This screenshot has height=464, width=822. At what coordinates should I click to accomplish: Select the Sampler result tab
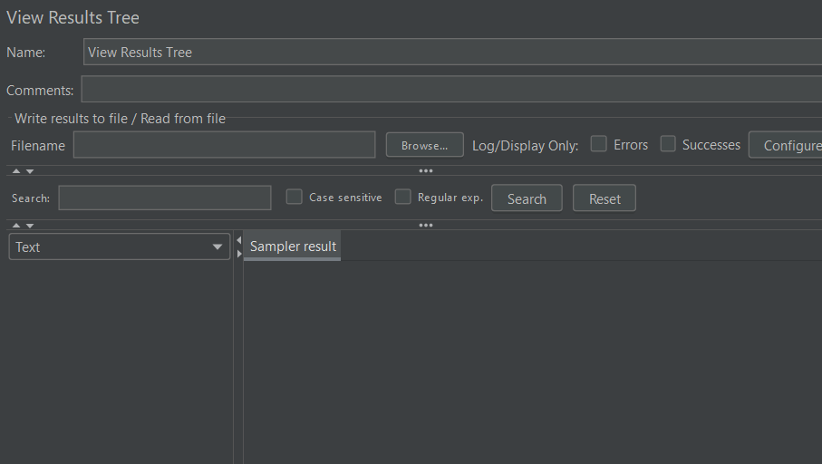pyautogui.click(x=293, y=246)
